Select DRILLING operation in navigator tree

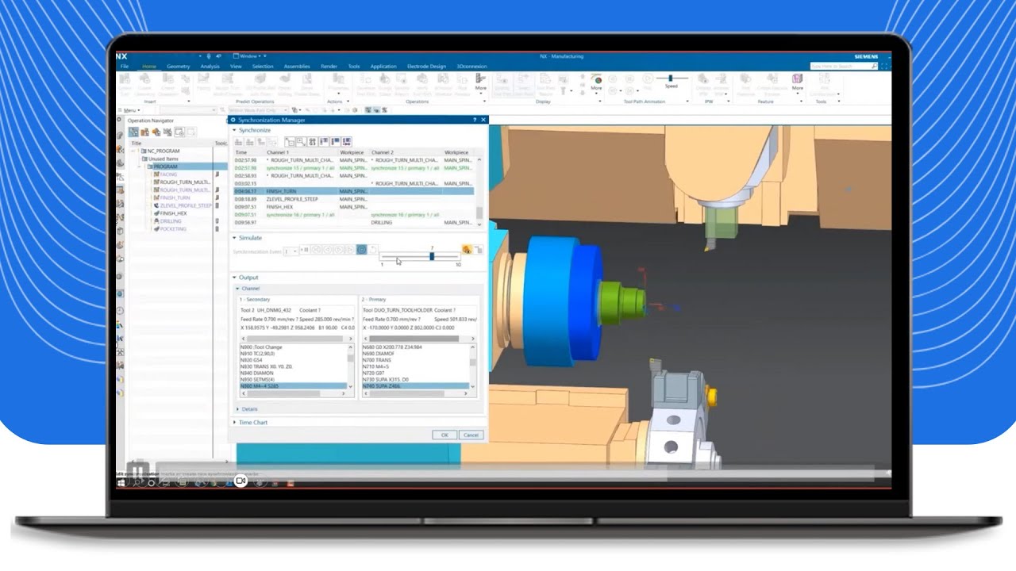coord(171,221)
